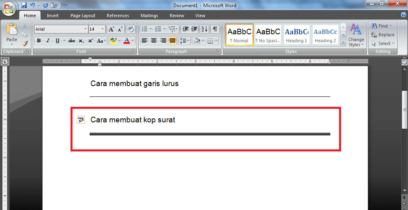Show or hide paragraph marks
The height and width of the screenshot is (210, 408).
coord(215,29)
